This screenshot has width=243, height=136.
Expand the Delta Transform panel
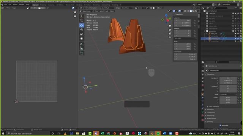pos(213,107)
